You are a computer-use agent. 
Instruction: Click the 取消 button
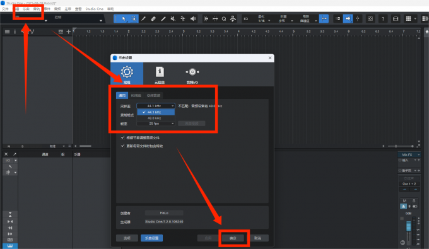(257, 238)
